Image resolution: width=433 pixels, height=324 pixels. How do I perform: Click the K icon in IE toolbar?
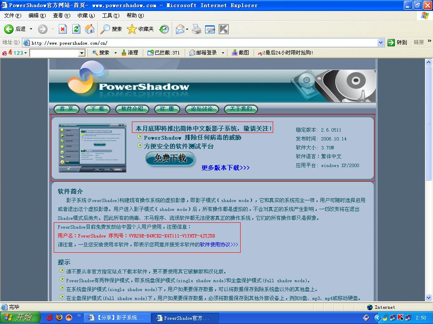point(224,29)
